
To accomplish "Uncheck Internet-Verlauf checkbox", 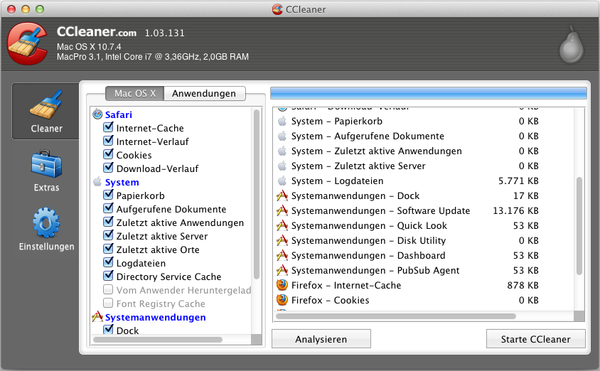I will coord(108,140).
